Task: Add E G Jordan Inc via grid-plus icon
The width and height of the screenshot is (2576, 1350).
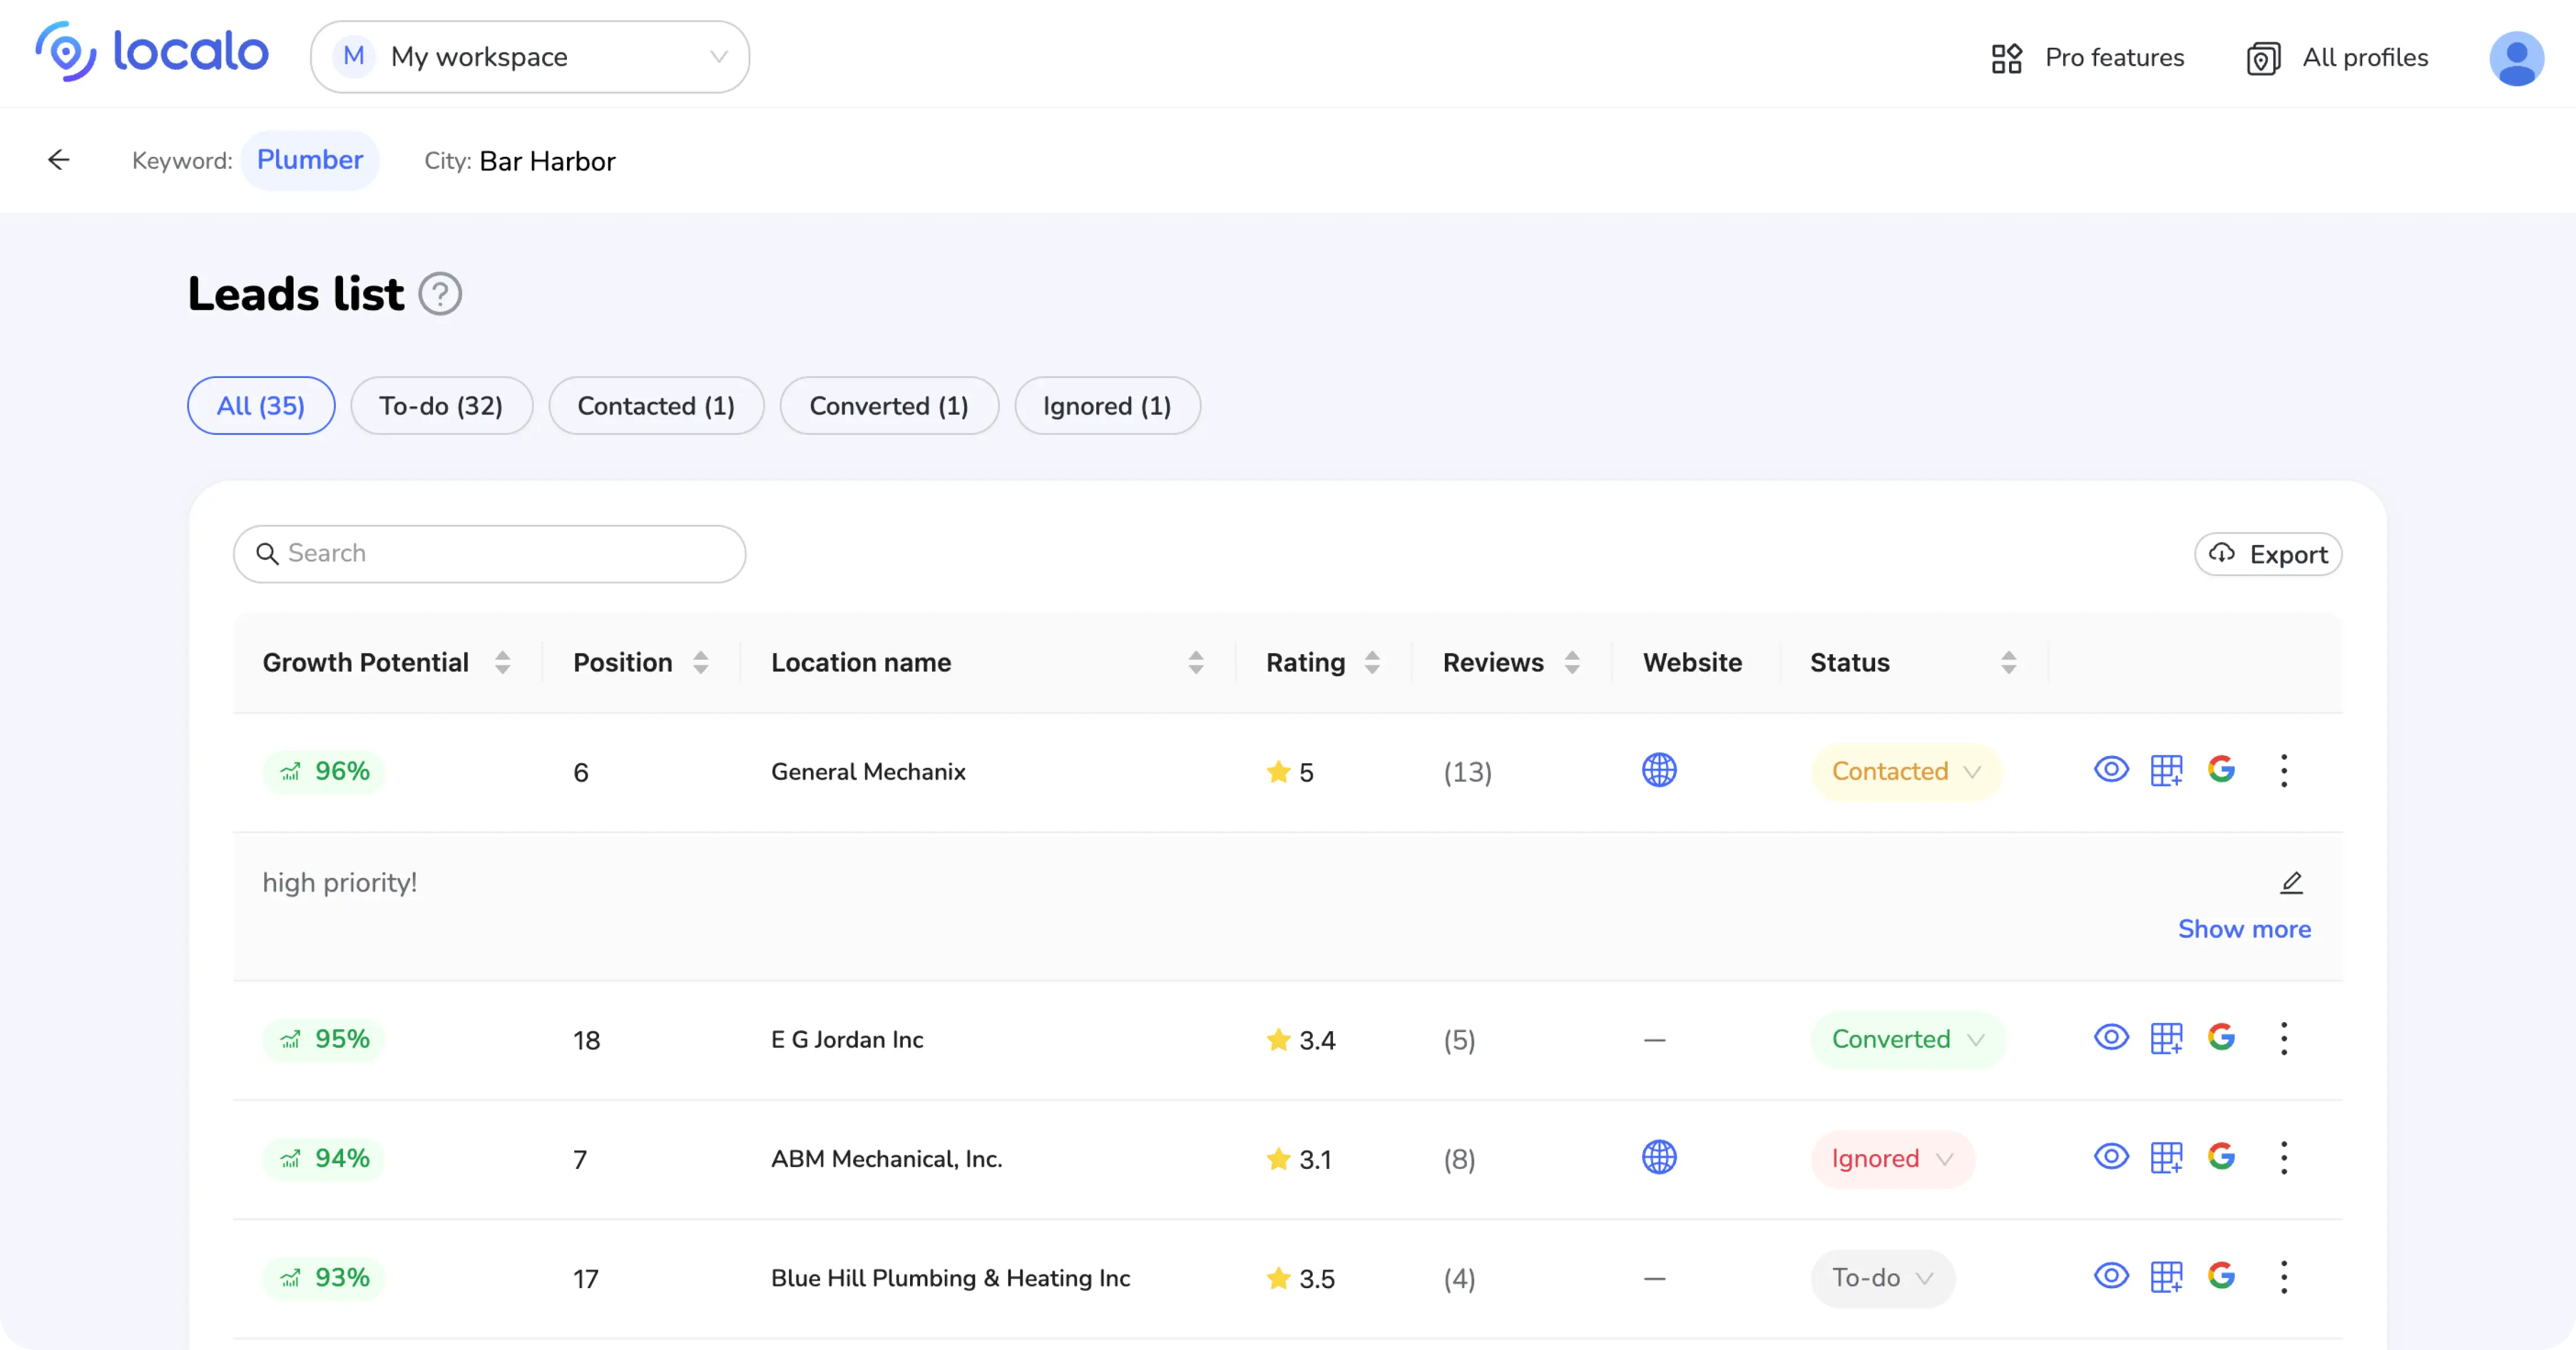Action: (x=2167, y=1038)
